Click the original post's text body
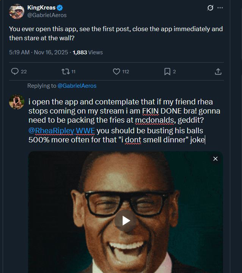Image resolution: width=242 pixels, height=273 pixels. [116, 33]
